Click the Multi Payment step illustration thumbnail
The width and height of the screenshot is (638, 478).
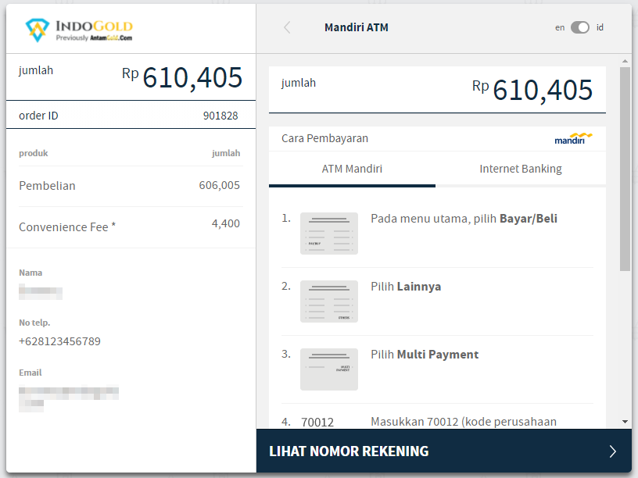tap(329, 369)
